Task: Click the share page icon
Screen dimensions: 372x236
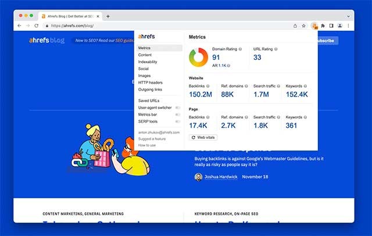Action: coord(295,26)
